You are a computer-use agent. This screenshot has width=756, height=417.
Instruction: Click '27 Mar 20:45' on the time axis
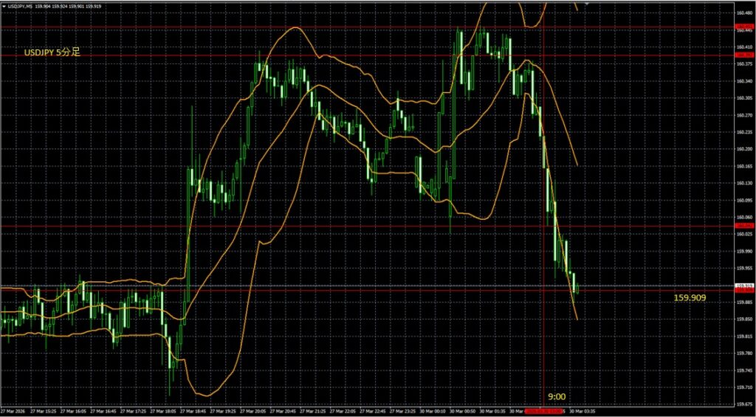[x=283, y=411]
